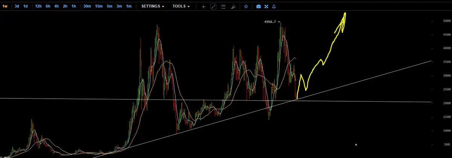Click the 3500 price axis label
Screen dimensions: 452x158
(446, 62)
